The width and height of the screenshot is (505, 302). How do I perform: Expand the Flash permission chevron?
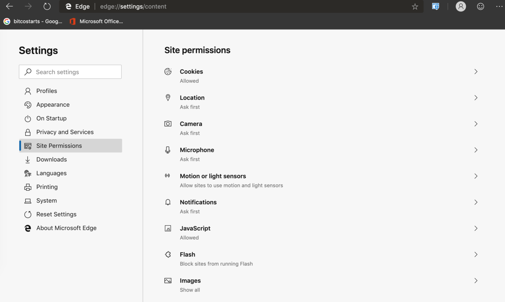(476, 254)
